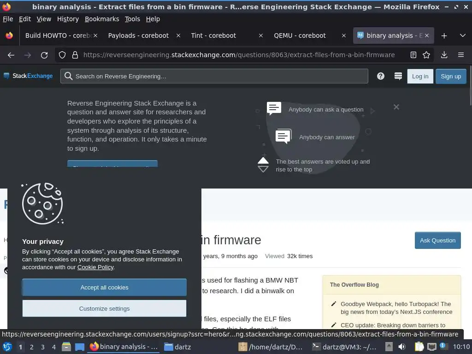This screenshot has height=354, width=472.
Task: Switch to Tint coreboot tab
Action: [x=213, y=35]
